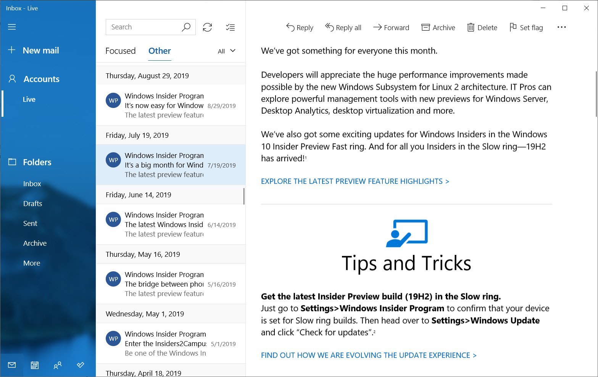Switch to the Focused tab
This screenshot has width=598, height=377.
coord(121,51)
